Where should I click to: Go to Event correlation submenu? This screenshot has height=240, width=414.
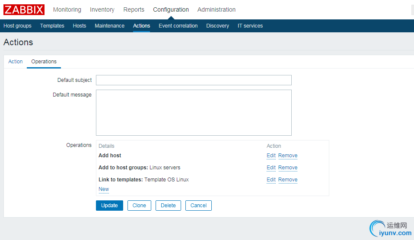point(178,26)
